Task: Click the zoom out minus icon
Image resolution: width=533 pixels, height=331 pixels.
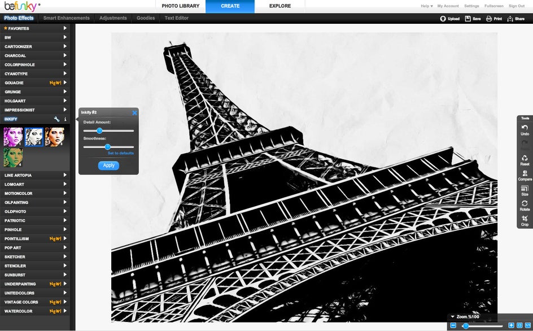Action: point(453,325)
